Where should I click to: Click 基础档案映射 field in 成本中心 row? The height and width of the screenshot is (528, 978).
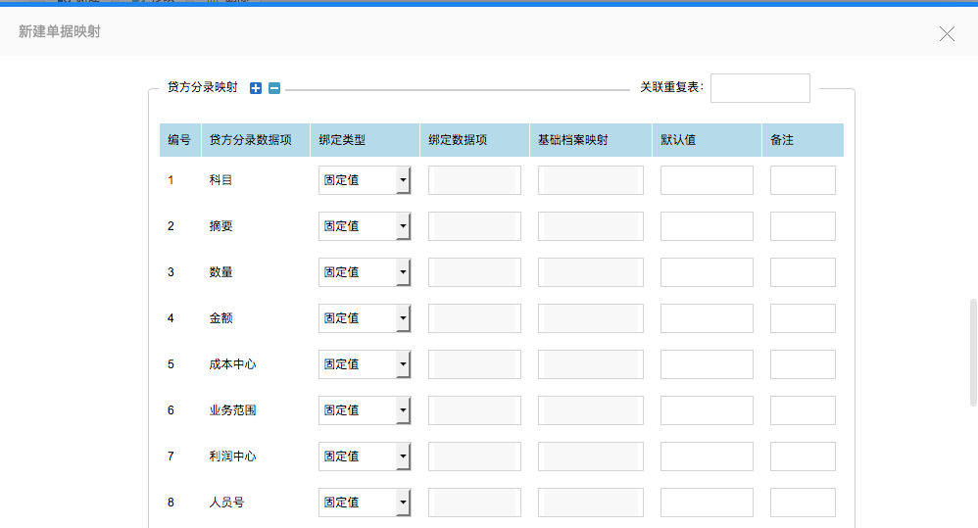click(591, 364)
